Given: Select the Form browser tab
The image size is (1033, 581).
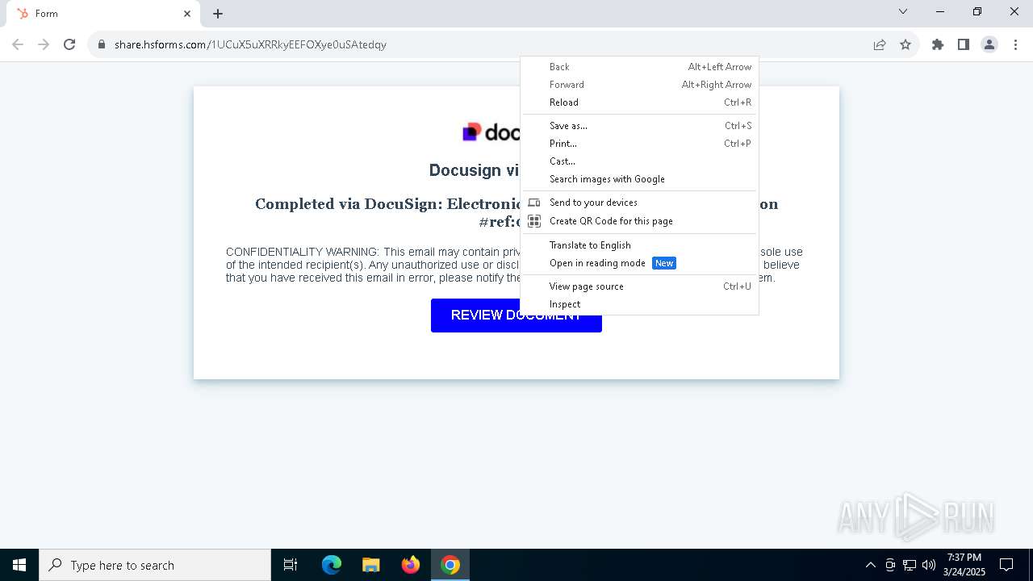Looking at the screenshot, I should 105,14.
